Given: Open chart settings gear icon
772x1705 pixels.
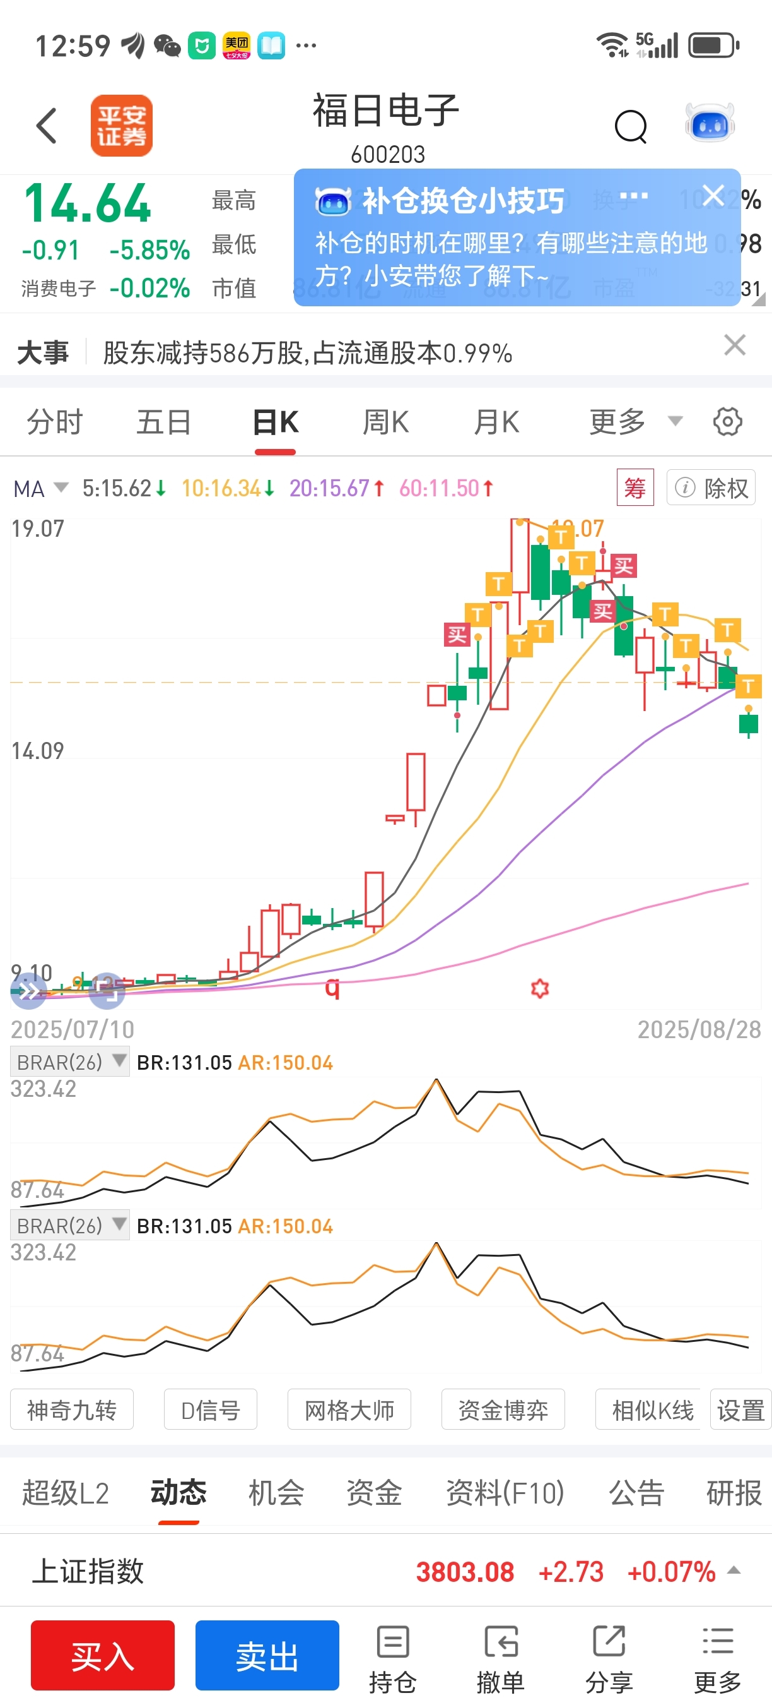Looking at the screenshot, I should click(727, 422).
